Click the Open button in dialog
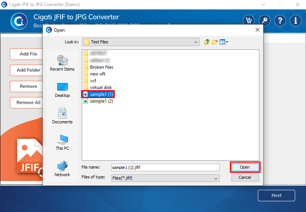306x212 pixels. click(x=245, y=167)
